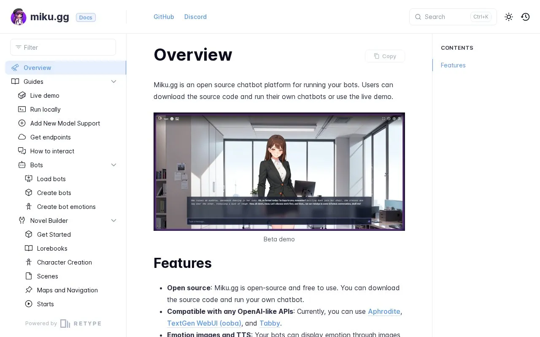The height and width of the screenshot is (337, 540).
Task: Toggle the light/dark theme sun icon
Action: 509,17
